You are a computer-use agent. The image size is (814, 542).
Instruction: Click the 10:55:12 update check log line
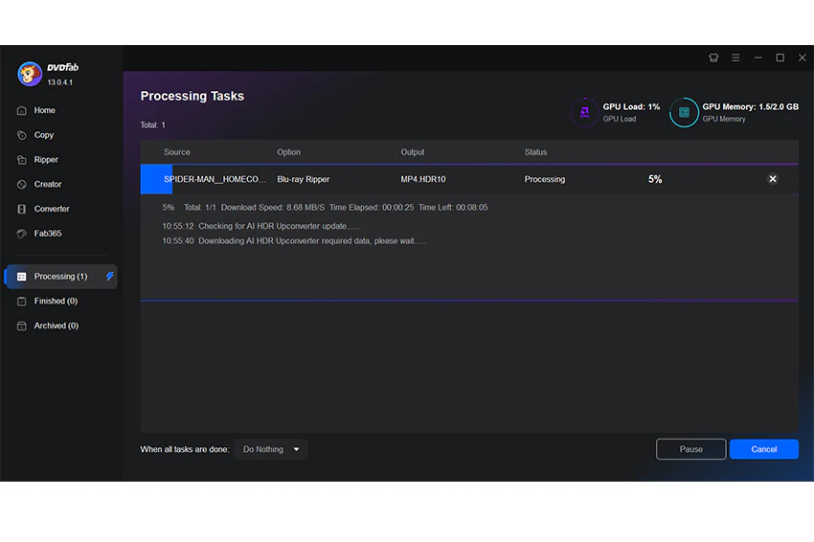tap(261, 226)
